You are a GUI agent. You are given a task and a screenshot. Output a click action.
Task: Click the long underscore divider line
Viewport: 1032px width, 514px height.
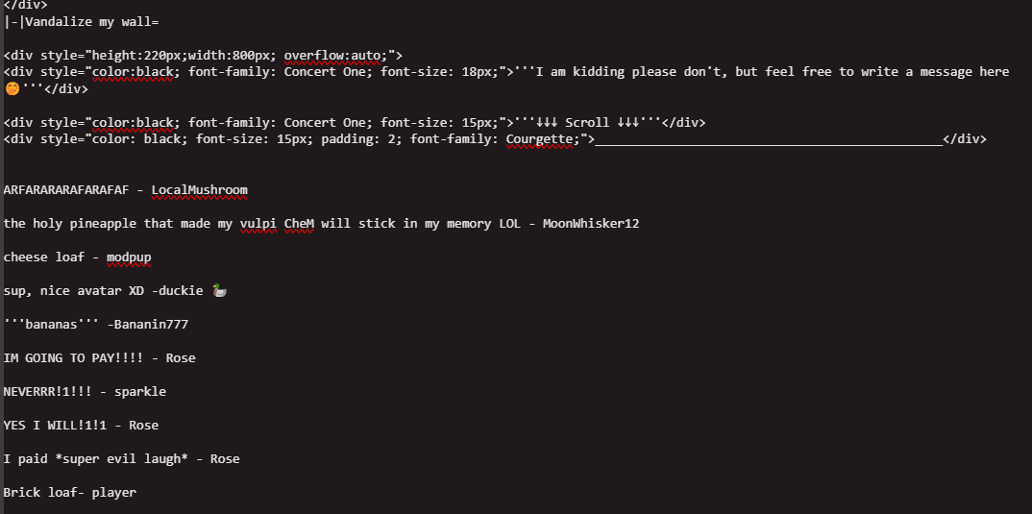(769, 140)
